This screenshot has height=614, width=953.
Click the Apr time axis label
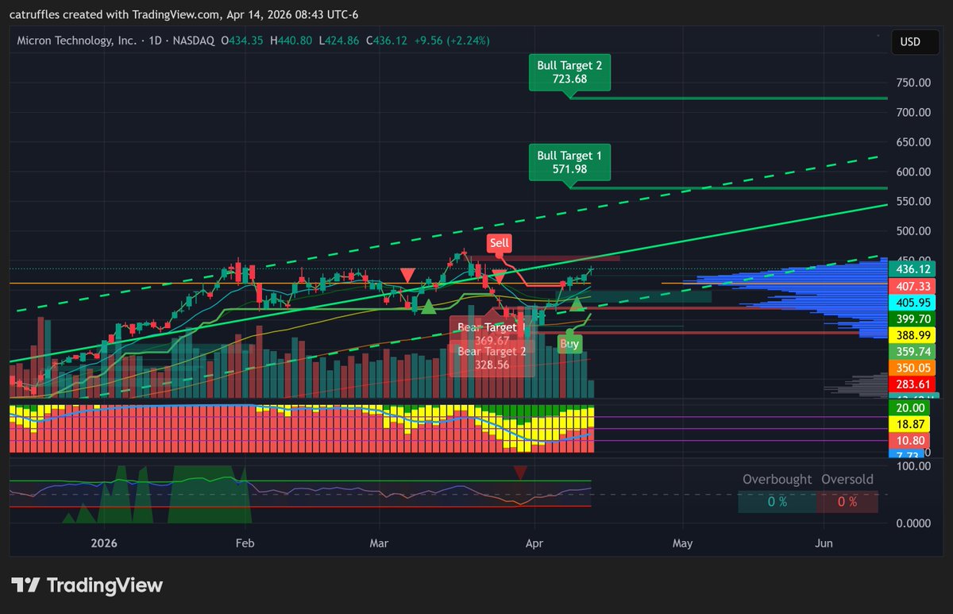click(x=534, y=544)
